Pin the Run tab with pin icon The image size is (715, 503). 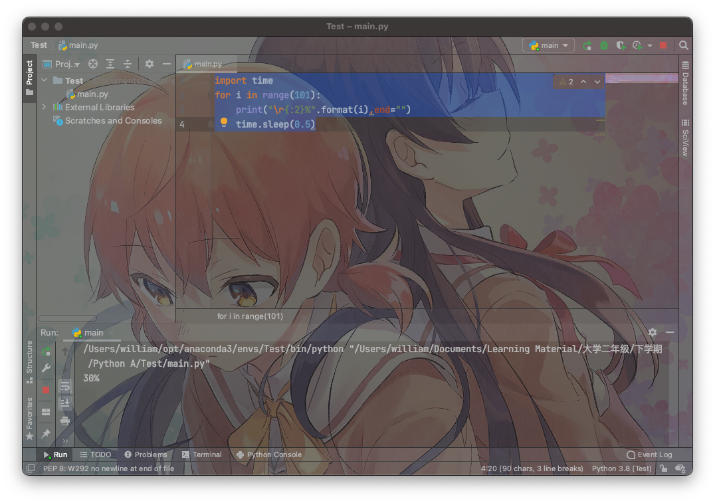point(46,434)
